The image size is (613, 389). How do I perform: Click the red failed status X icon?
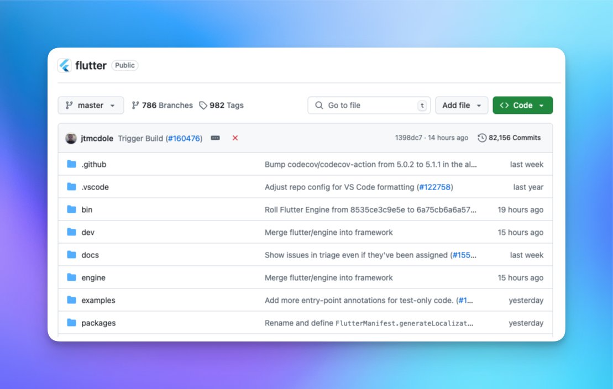(235, 138)
